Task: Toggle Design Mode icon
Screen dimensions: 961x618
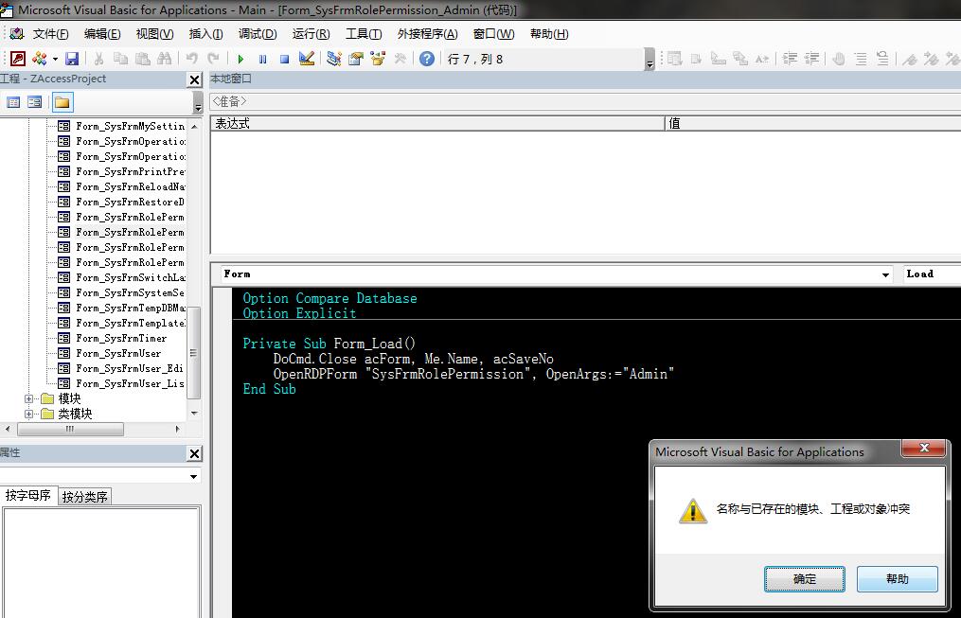Action: pyautogui.click(x=307, y=59)
